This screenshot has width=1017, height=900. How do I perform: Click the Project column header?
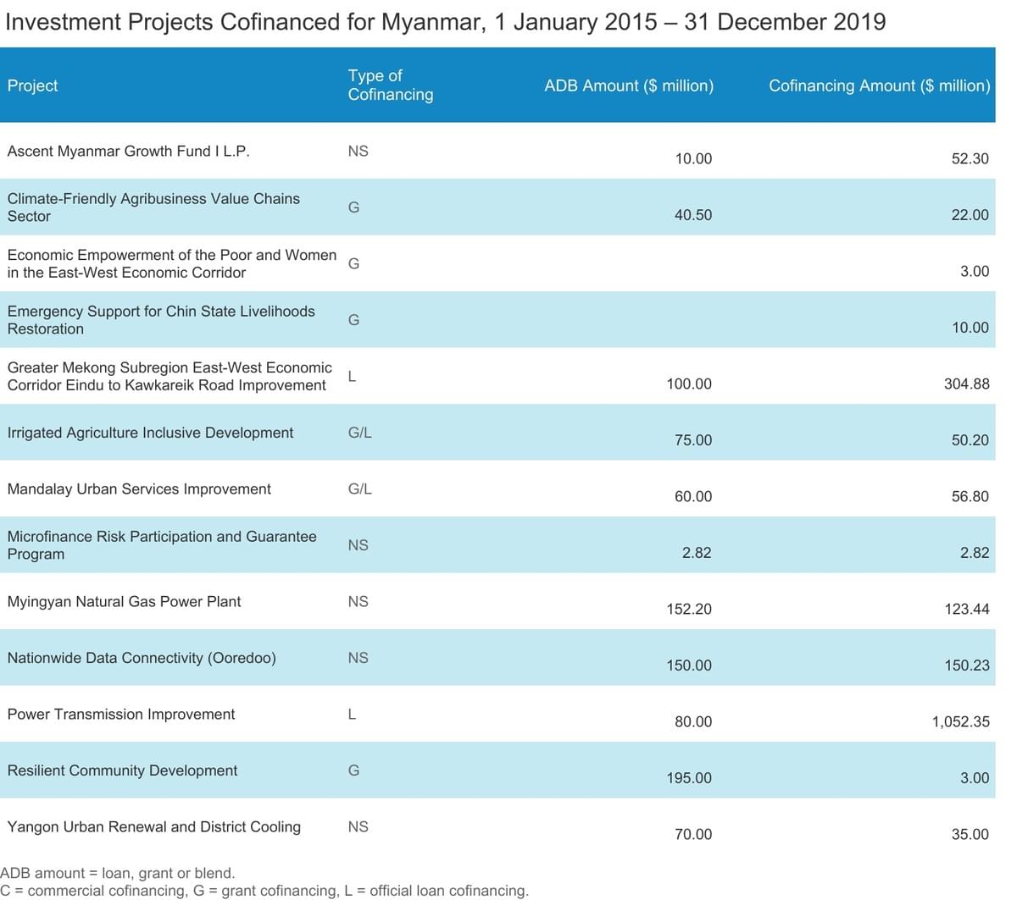[32, 86]
